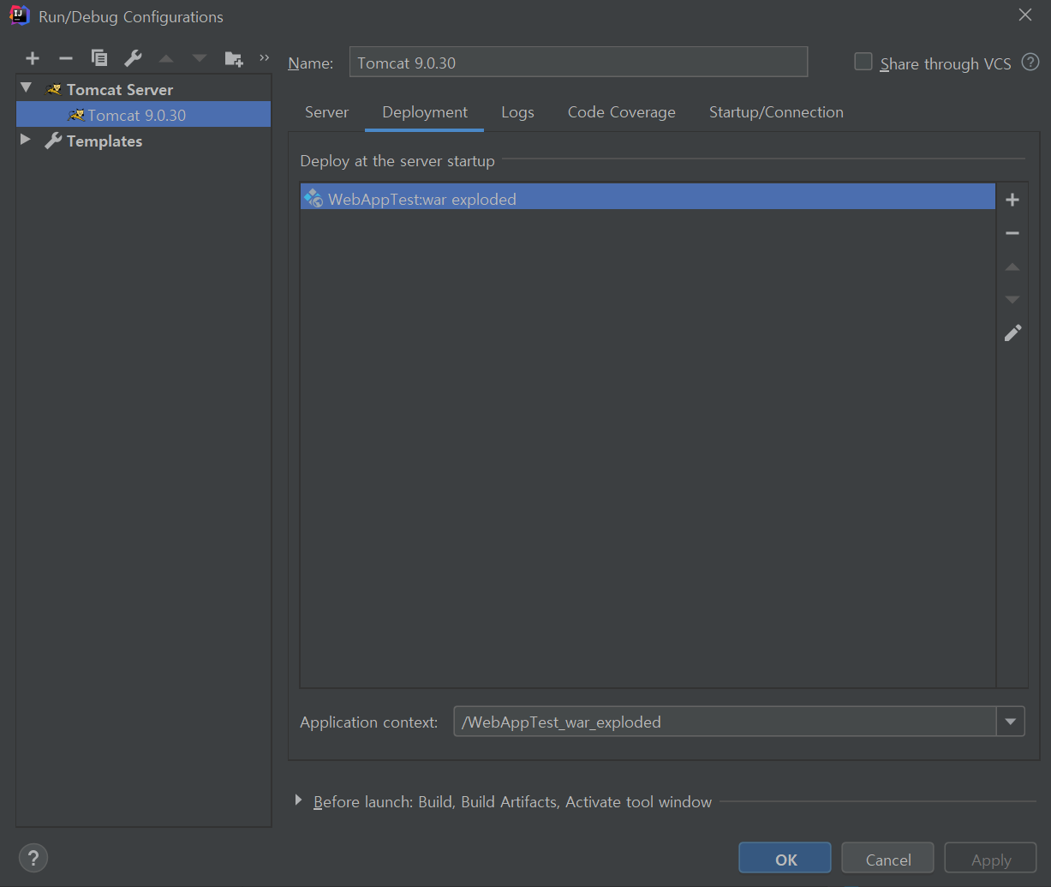Screen dimensions: 1051x887
Task: Expand the Before launch section
Action: coord(298,800)
